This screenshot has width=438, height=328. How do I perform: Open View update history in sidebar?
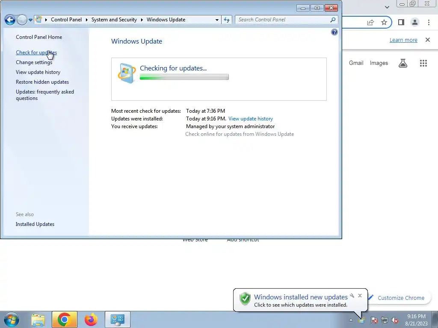coord(38,72)
